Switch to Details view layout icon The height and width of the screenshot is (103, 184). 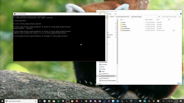tap(178, 83)
